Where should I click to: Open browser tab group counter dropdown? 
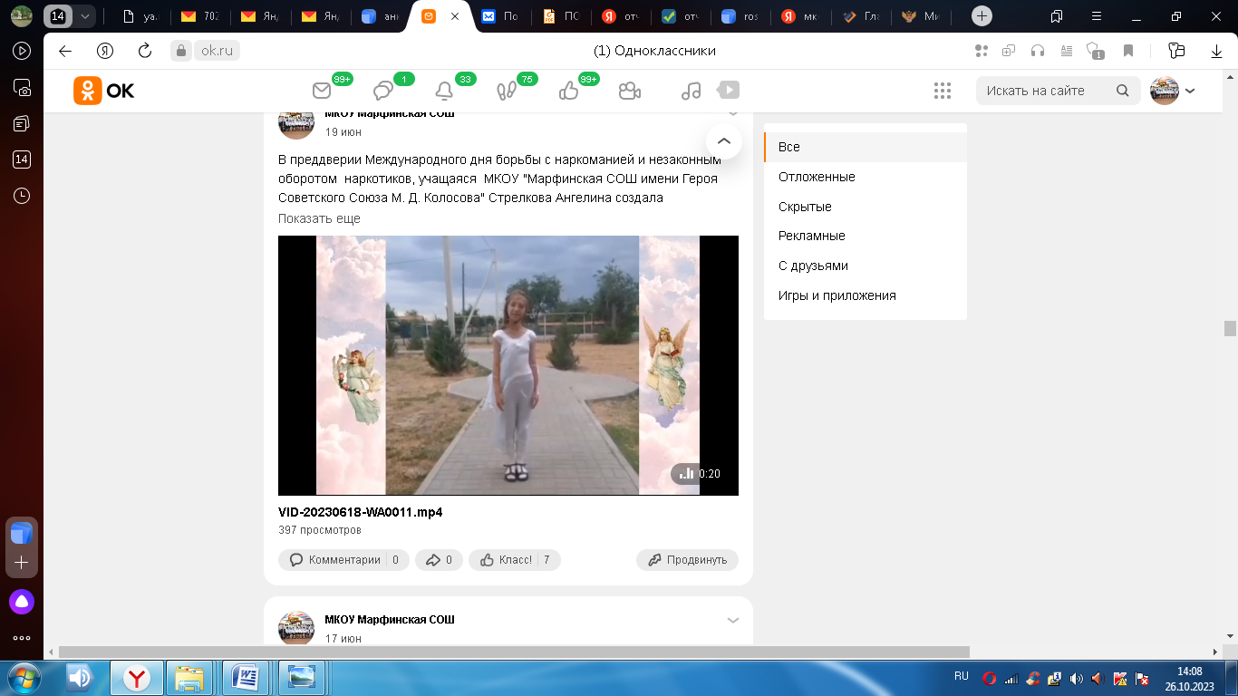coord(85,16)
